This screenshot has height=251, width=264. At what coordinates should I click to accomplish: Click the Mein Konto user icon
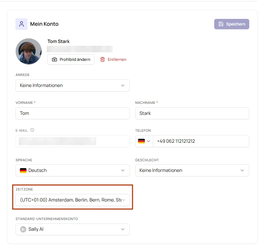(x=21, y=24)
